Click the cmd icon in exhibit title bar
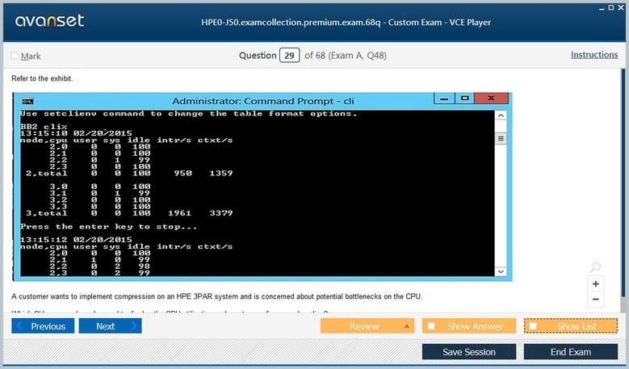Viewport: 629px width, 369px height. pyautogui.click(x=28, y=101)
